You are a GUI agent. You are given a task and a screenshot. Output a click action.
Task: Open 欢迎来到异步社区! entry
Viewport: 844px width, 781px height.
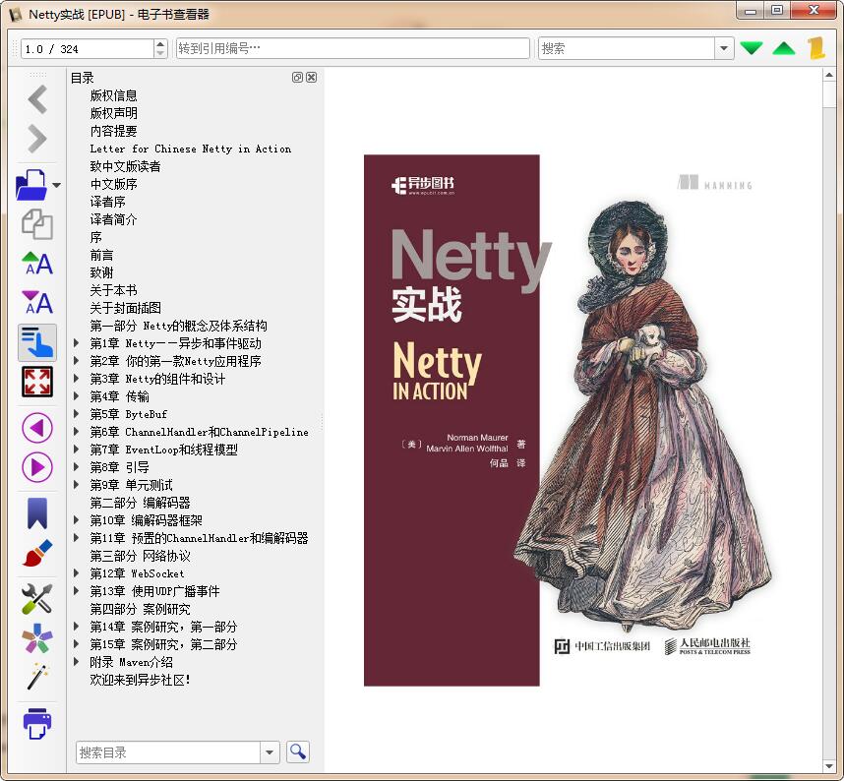point(140,680)
